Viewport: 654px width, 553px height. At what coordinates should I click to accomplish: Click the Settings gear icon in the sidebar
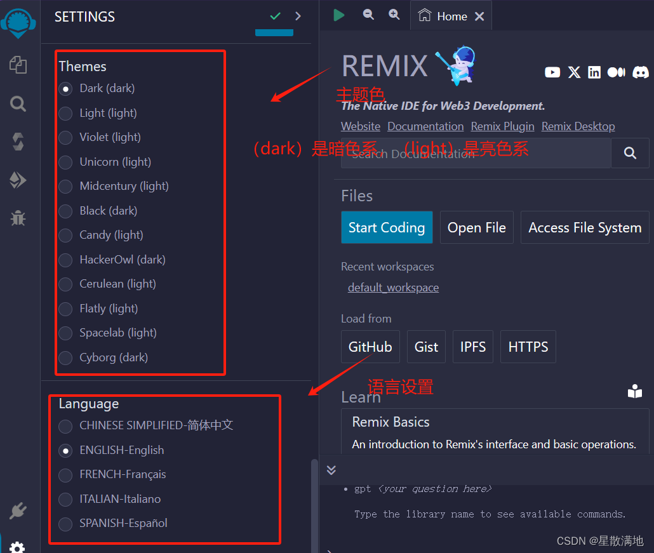(x=17, y=547)
